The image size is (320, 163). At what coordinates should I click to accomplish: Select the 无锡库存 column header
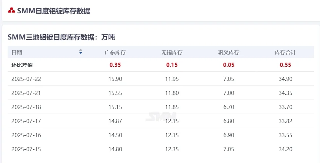172,52
